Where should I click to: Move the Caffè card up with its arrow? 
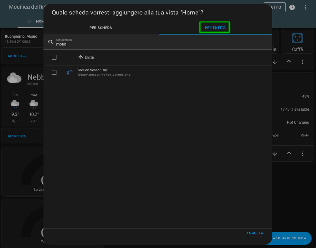point(289,62)
